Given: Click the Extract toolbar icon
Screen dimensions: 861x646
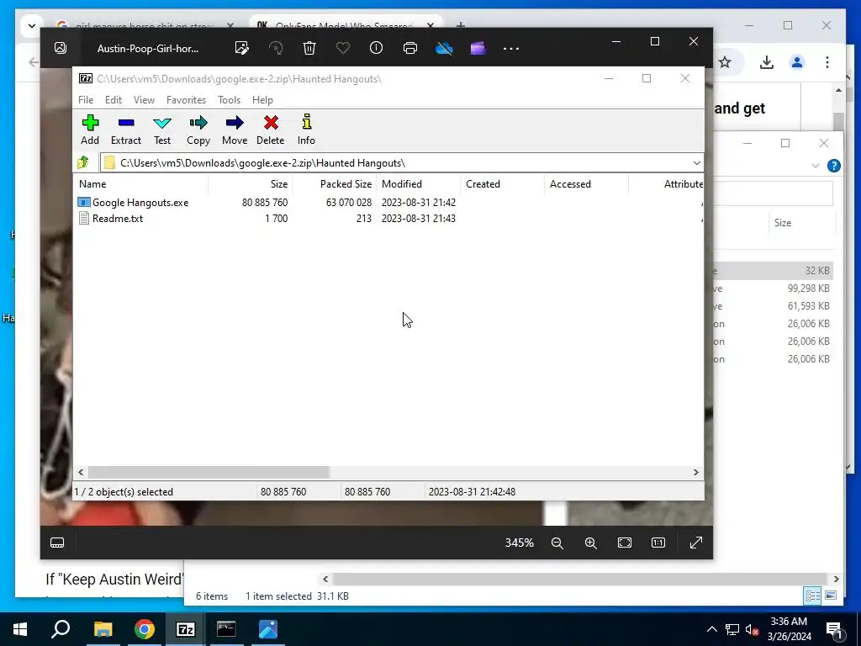Looking at the screenshot, I should pyautogui.click(x=126, y=130).
